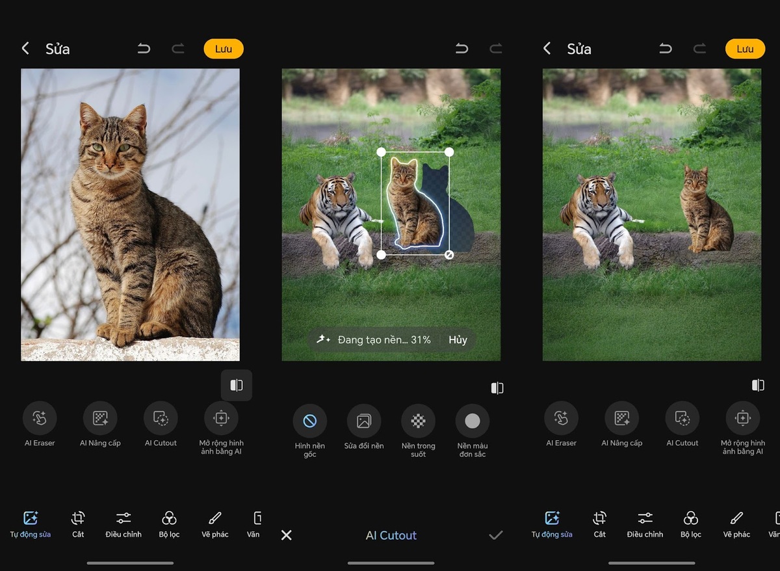
Task: Open Mở rộng hình ảnh bằng AI on right screen
Action: point(743,428)
